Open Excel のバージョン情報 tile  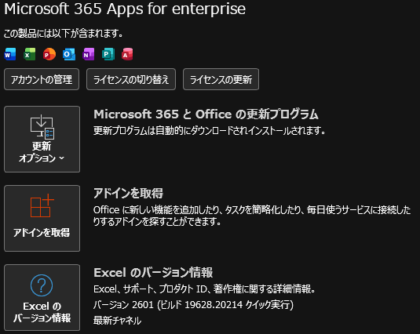42,298
